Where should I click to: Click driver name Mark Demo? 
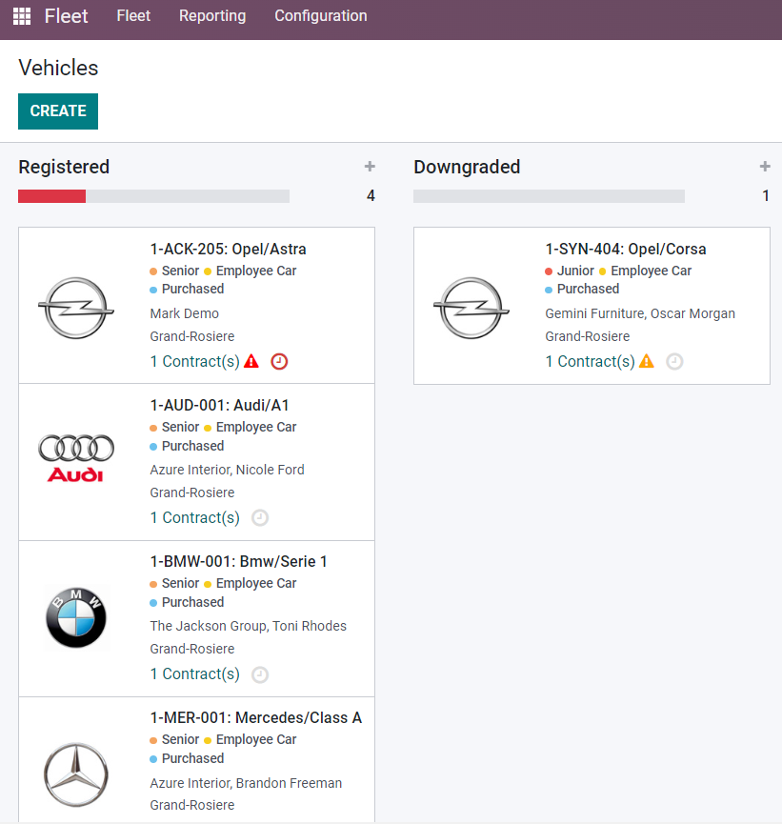click(185, 313)
